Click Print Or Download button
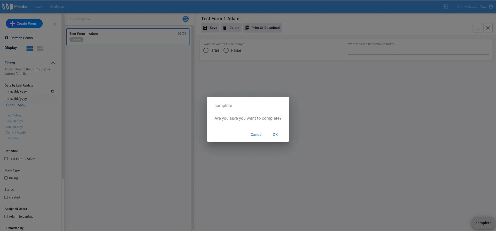This screenshot has height=231, width=496. [x=262, y=28]
